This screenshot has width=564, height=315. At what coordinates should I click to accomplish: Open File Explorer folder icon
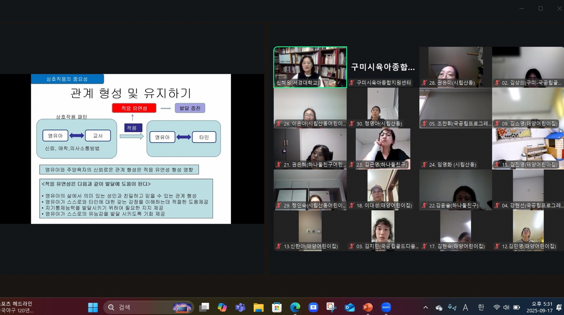tap(258, 307)
